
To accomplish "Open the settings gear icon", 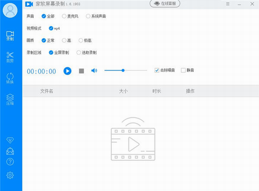I will (10, 175).
